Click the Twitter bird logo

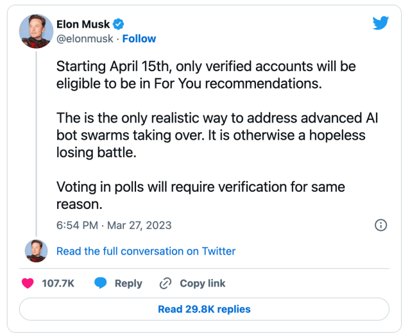[381, 23]
